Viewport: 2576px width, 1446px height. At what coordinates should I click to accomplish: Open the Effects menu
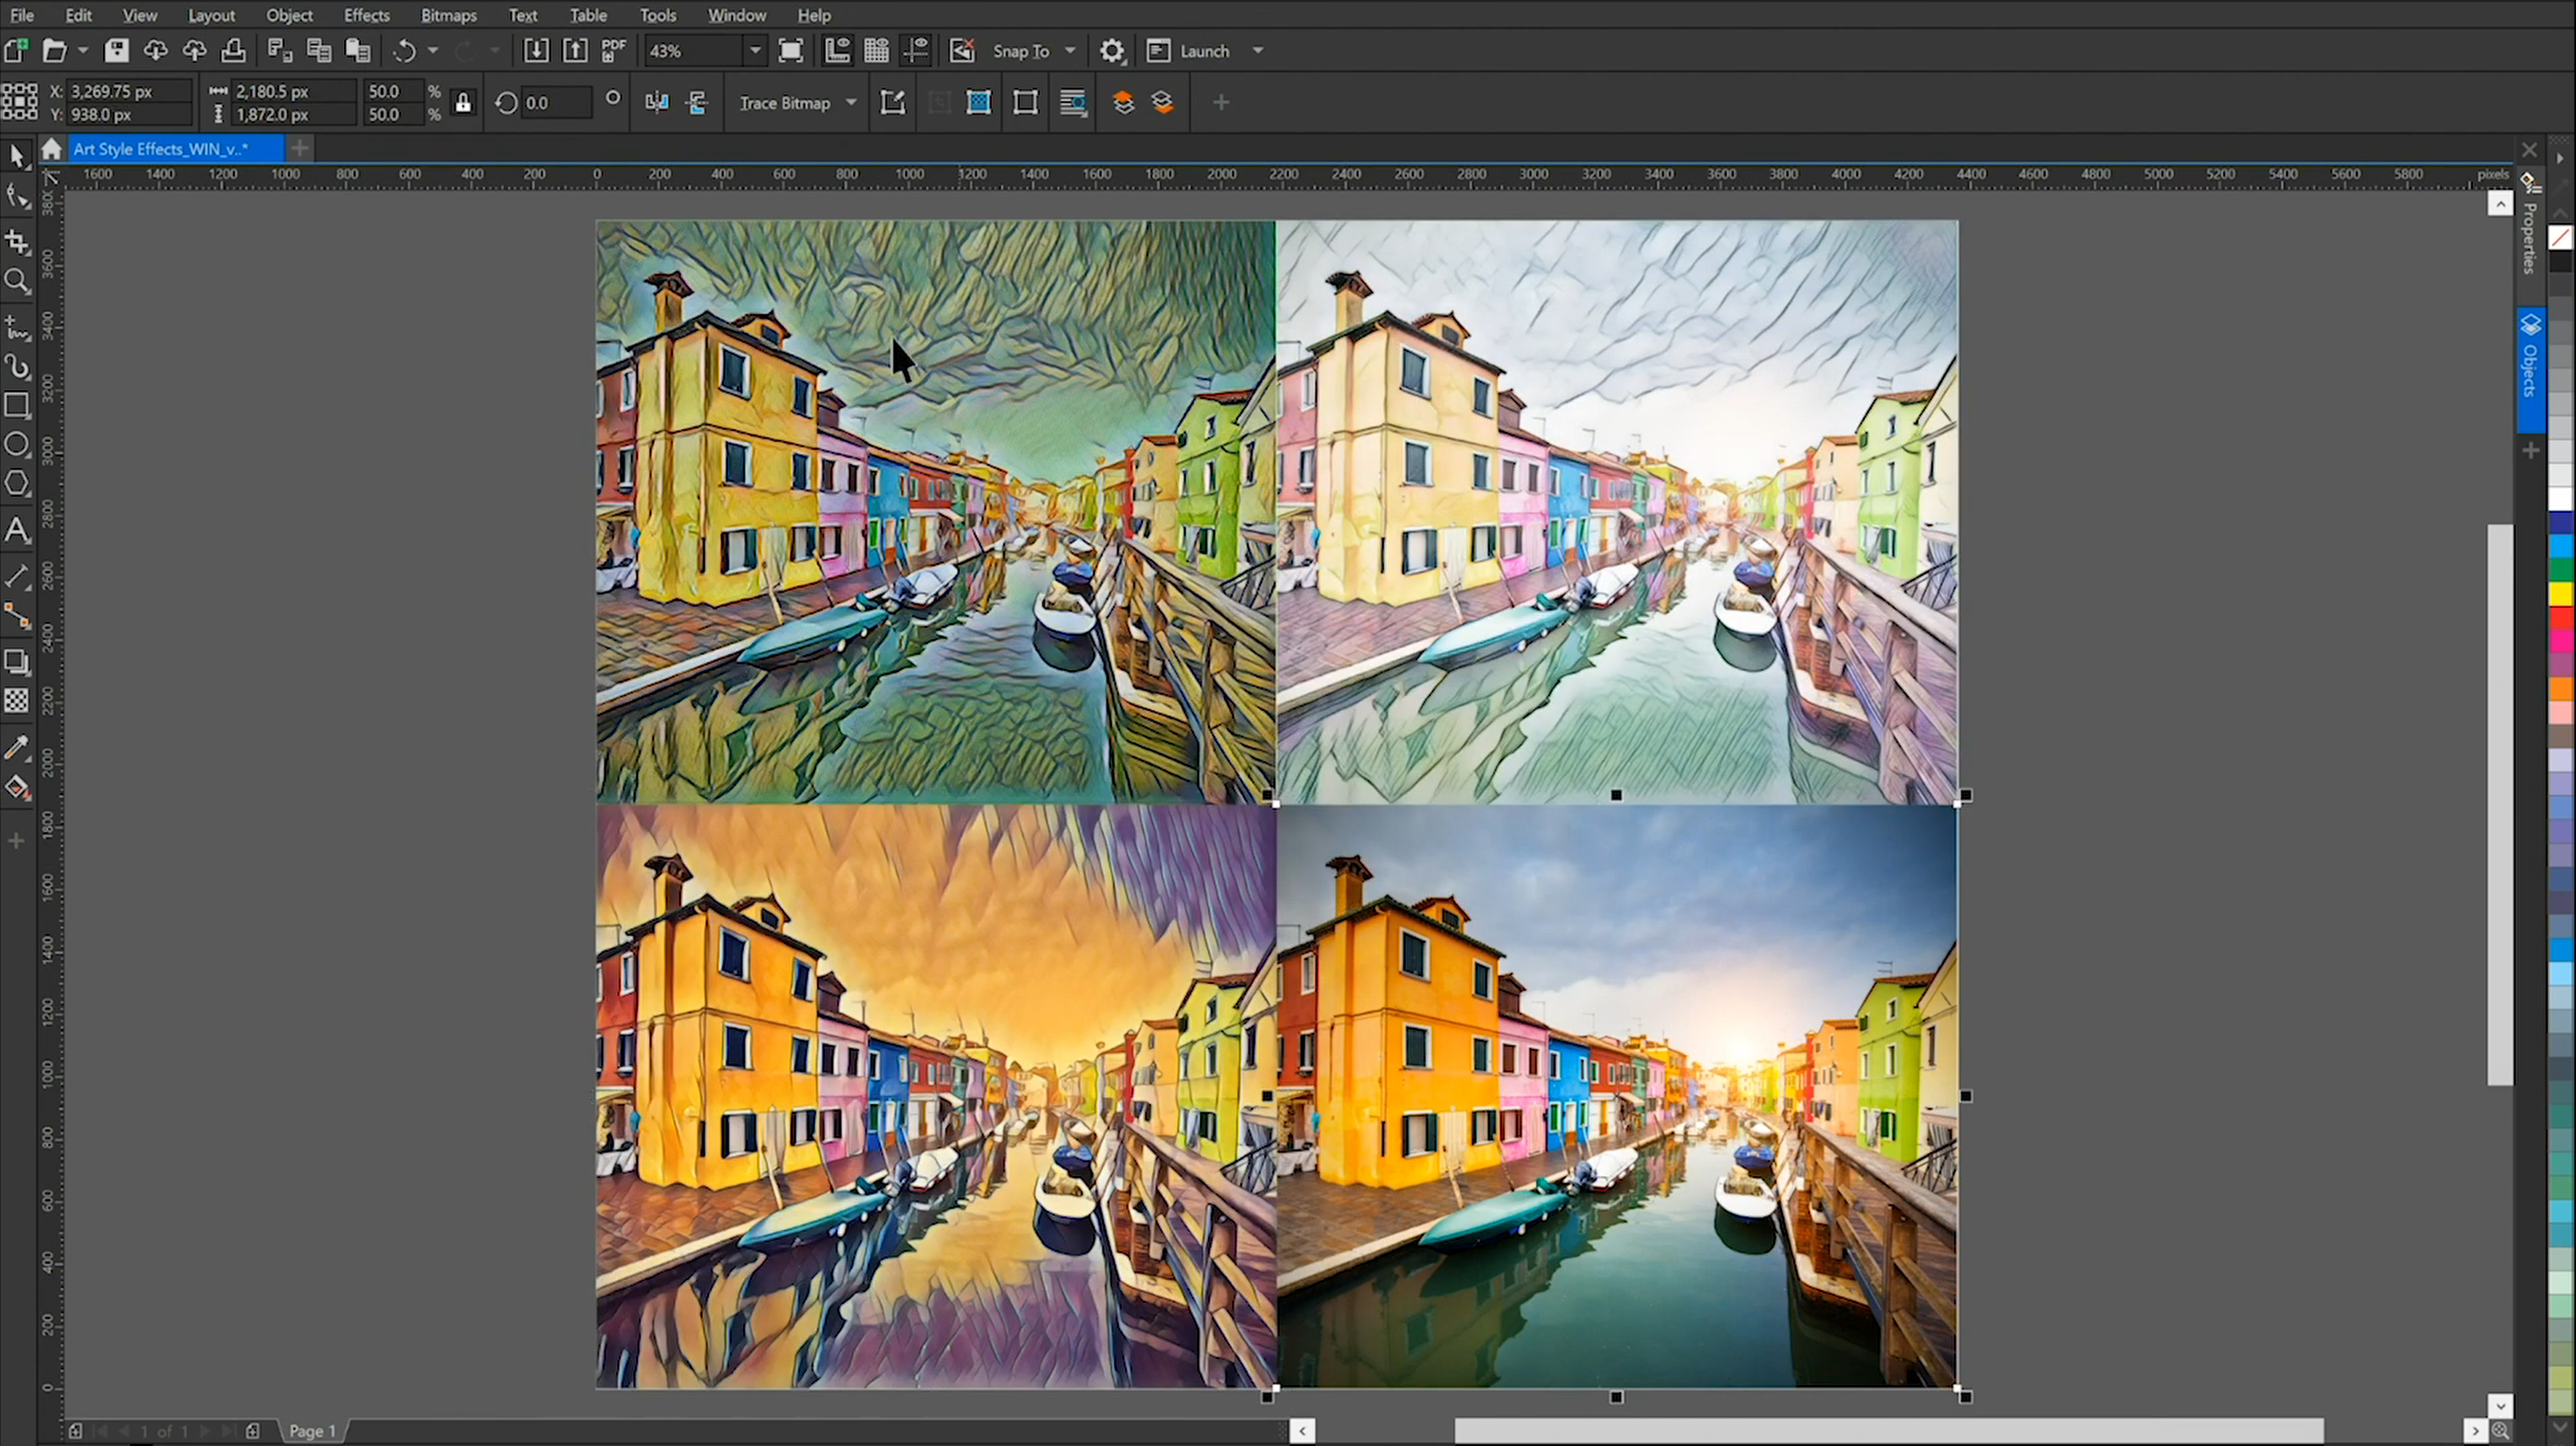click(366, 15)
